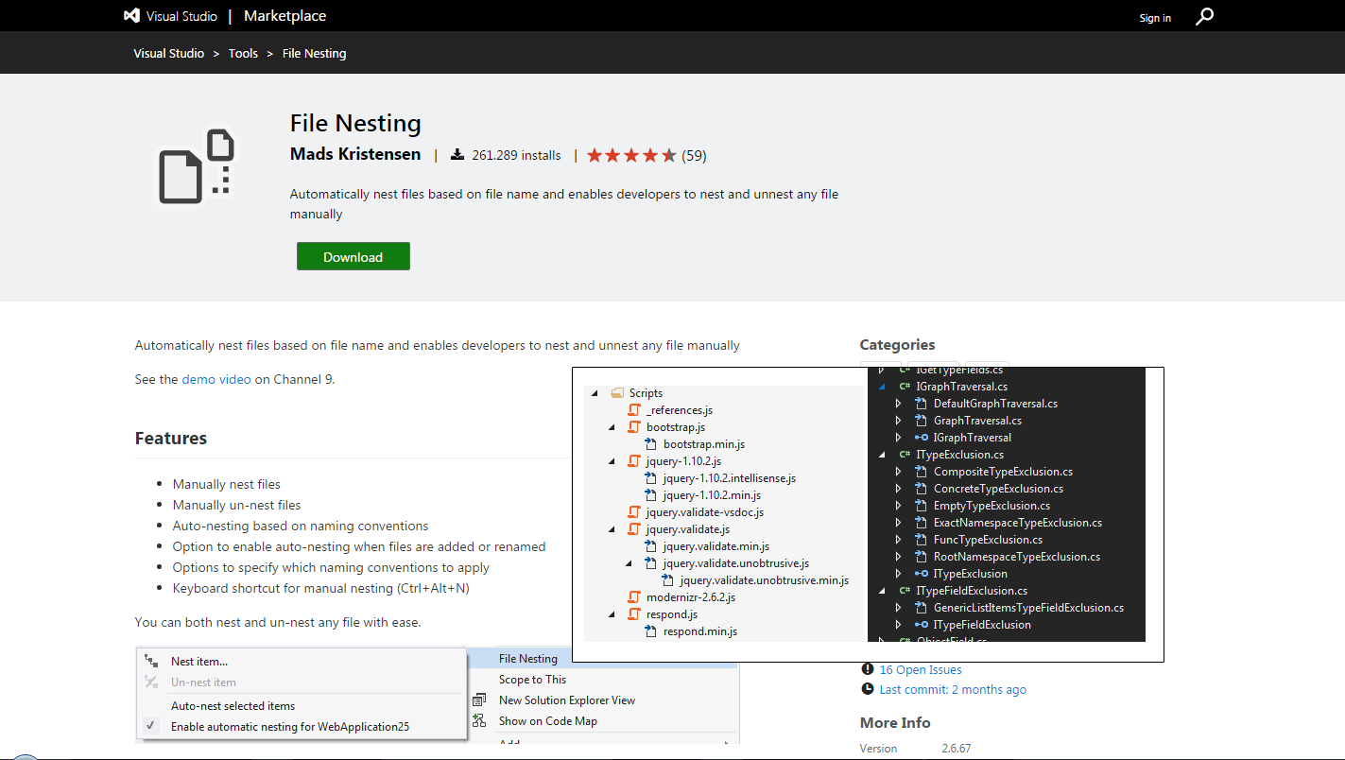The width and height of the screenshot is (1345, 760).
Task: Collapse the bootstrap.js tree node
Action: 612,428
